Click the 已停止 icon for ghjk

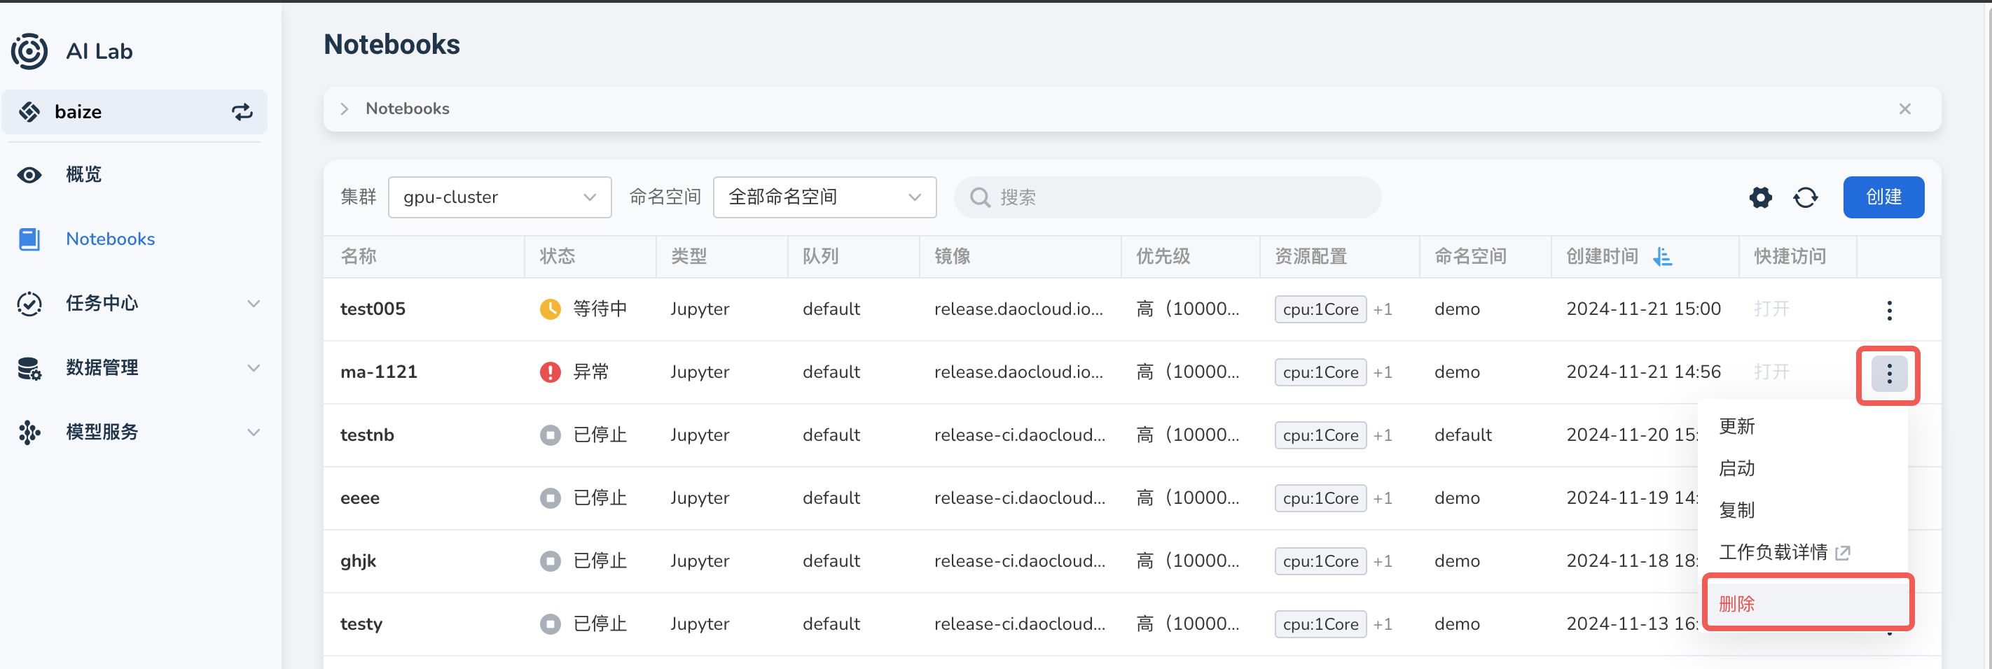[x=550, y=561]
